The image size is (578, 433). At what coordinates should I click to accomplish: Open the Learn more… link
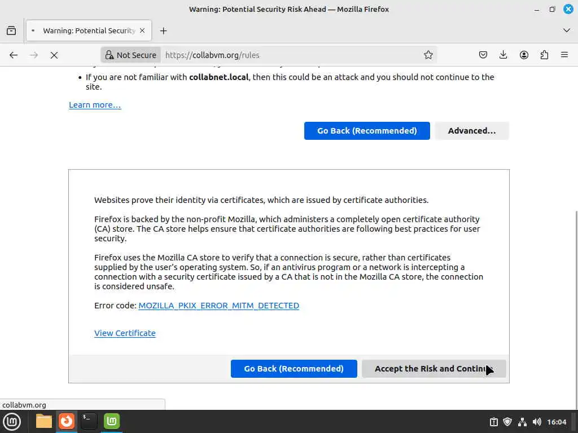tap(95, 105)
